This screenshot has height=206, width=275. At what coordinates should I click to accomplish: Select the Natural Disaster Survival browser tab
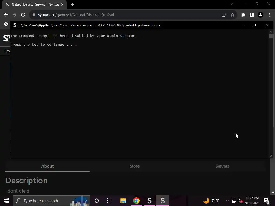pos(34,5)
